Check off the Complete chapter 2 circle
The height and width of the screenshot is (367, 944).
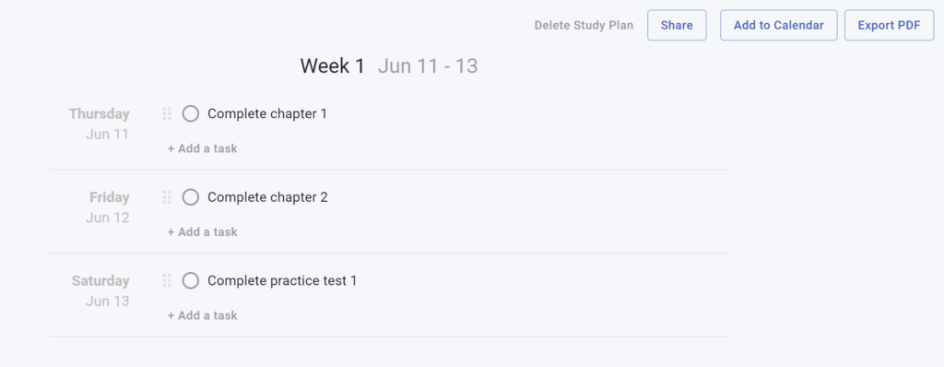191,197
